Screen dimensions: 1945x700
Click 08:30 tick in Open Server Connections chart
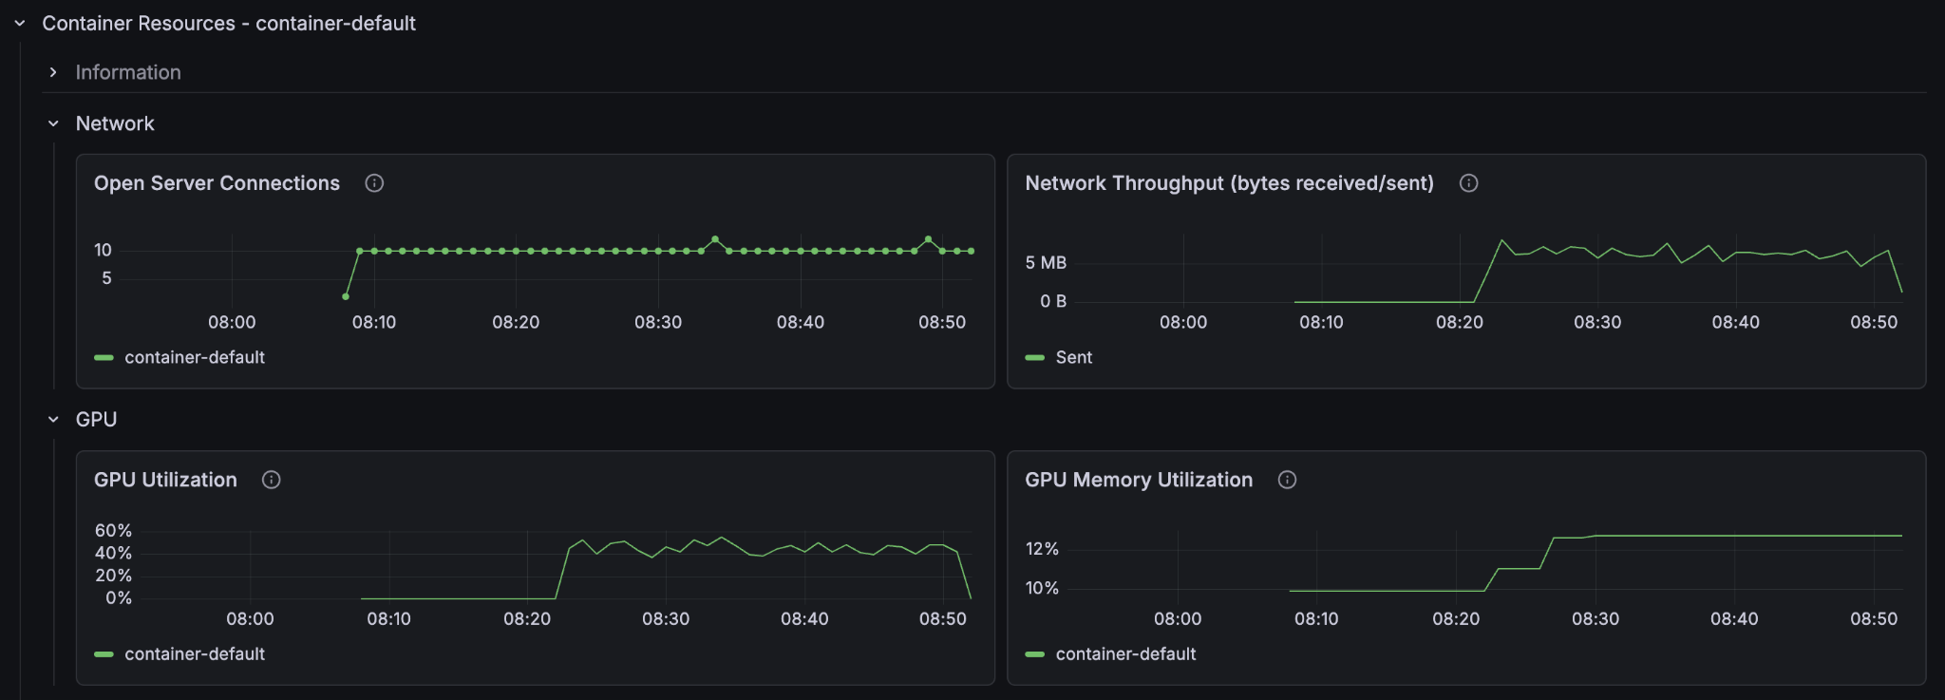click(658, 322)
